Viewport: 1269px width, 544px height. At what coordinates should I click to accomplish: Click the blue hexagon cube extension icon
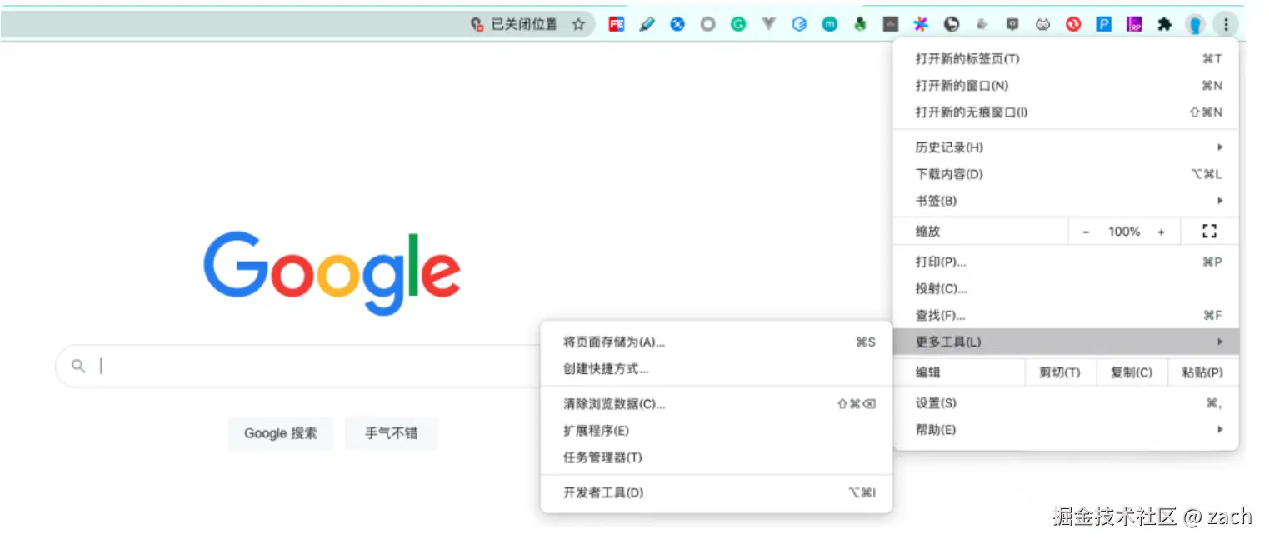click(800, 24)
